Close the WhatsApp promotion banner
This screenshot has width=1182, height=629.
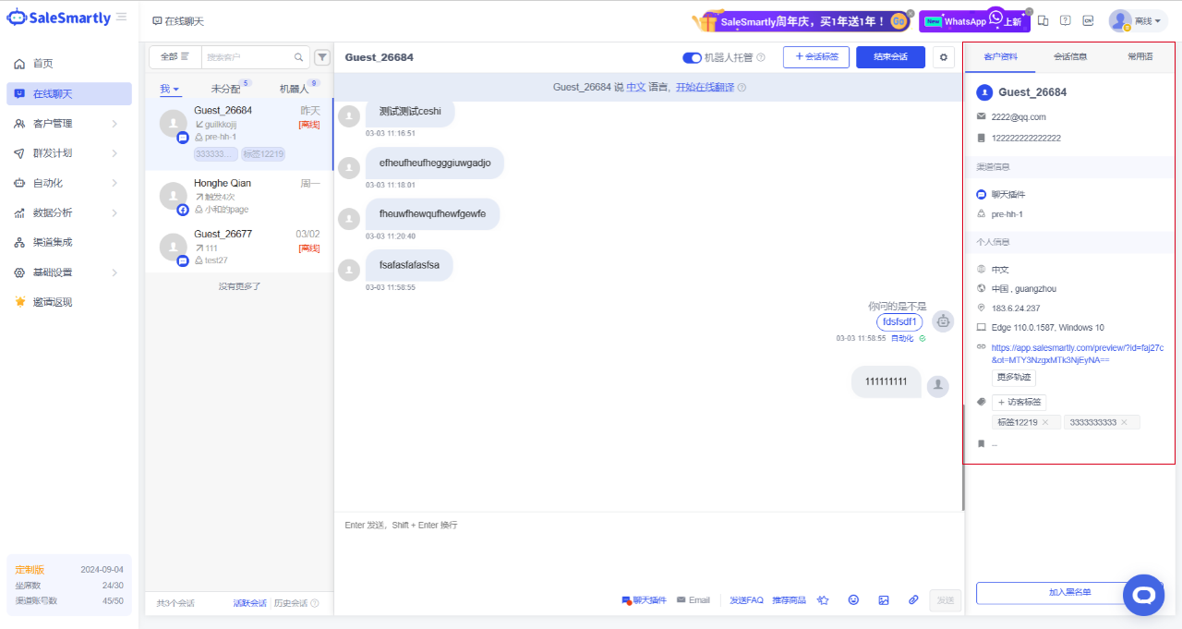click(x=1030, y=12)
